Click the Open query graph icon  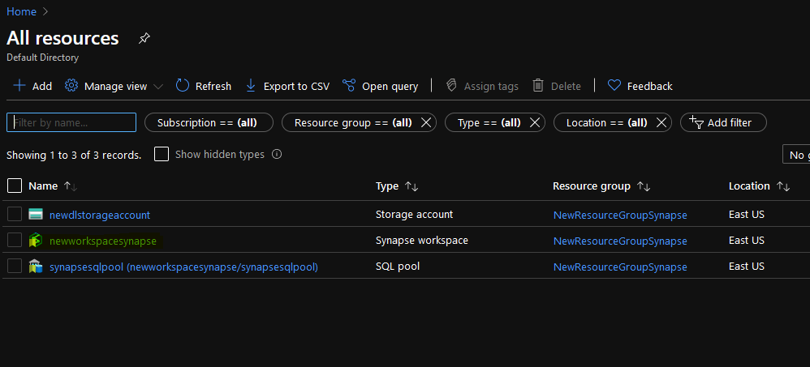[349, 86]
